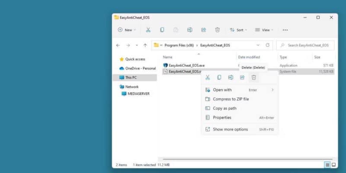Expand the Open with submenu arrow
The width and height of the screenshot is (346, 173).
[x=272, y=90]
